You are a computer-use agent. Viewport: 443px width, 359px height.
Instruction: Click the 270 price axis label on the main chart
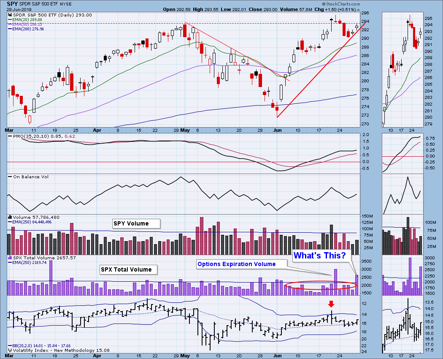(x=365, y=124)
